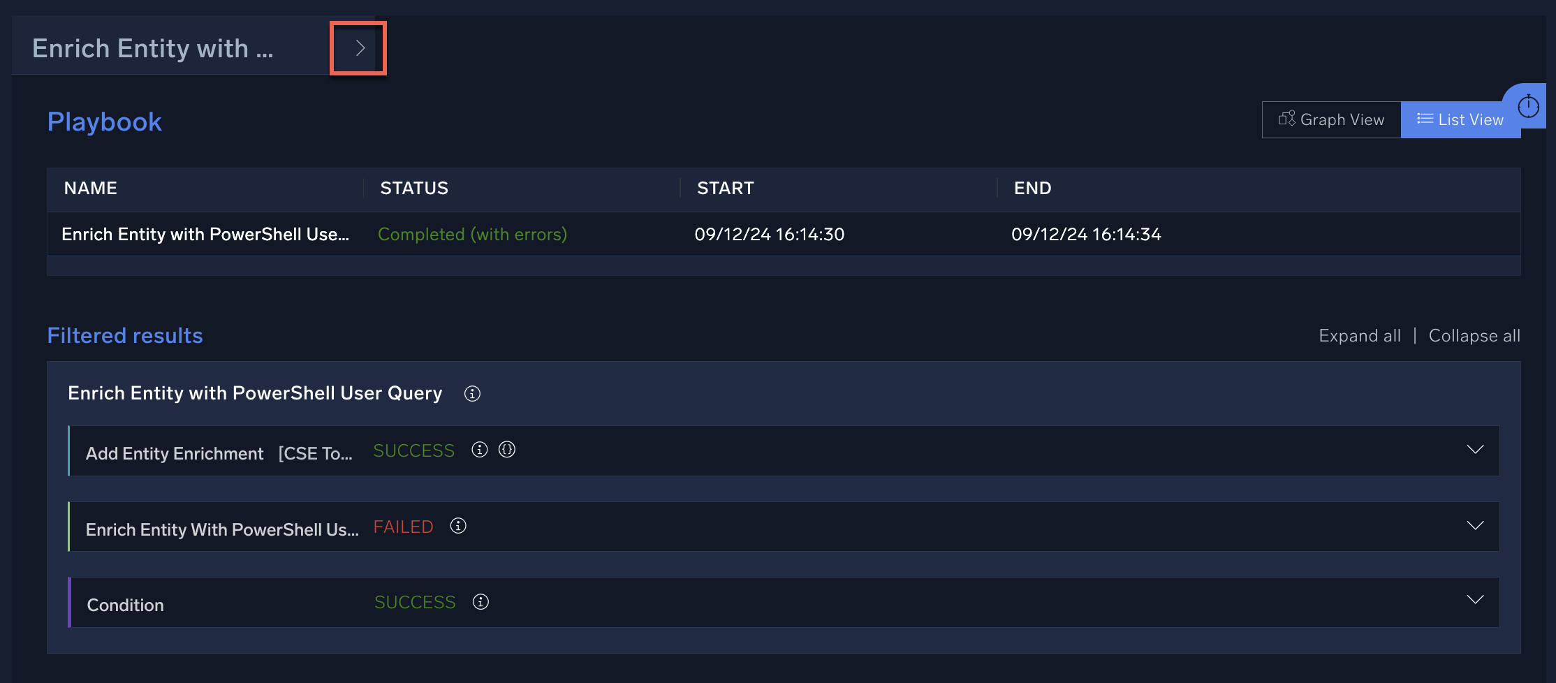Click the info icon beside Add Entity Enrichment
The height and width of the screenshot is (683, 1556).
(x=479, y=450)
